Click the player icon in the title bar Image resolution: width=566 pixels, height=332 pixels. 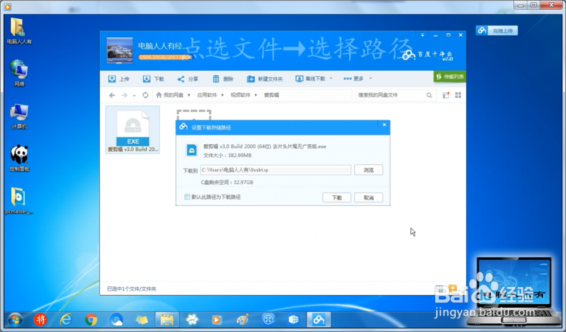click(7, 6)
